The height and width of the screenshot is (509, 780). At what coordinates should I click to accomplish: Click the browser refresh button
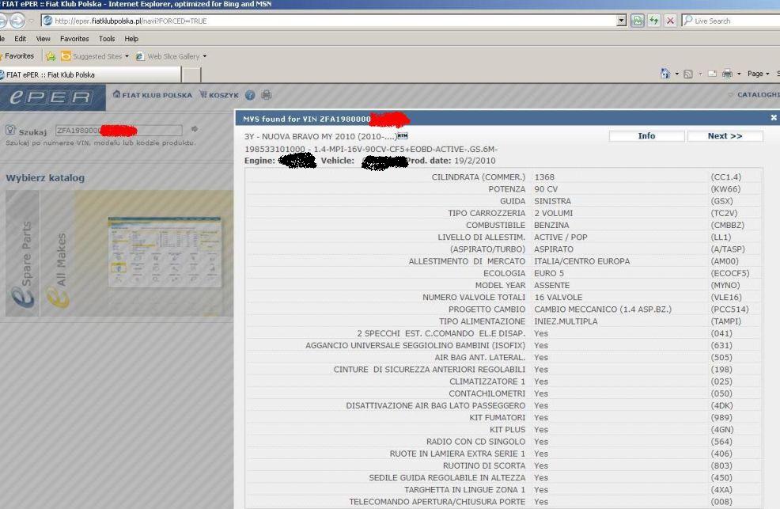653,21
